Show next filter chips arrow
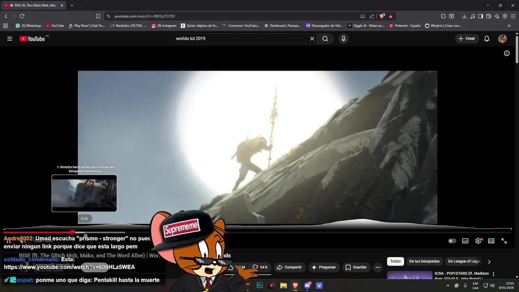Image resolution: width=519 pixels, height=292 pixels. click(489, 262)
